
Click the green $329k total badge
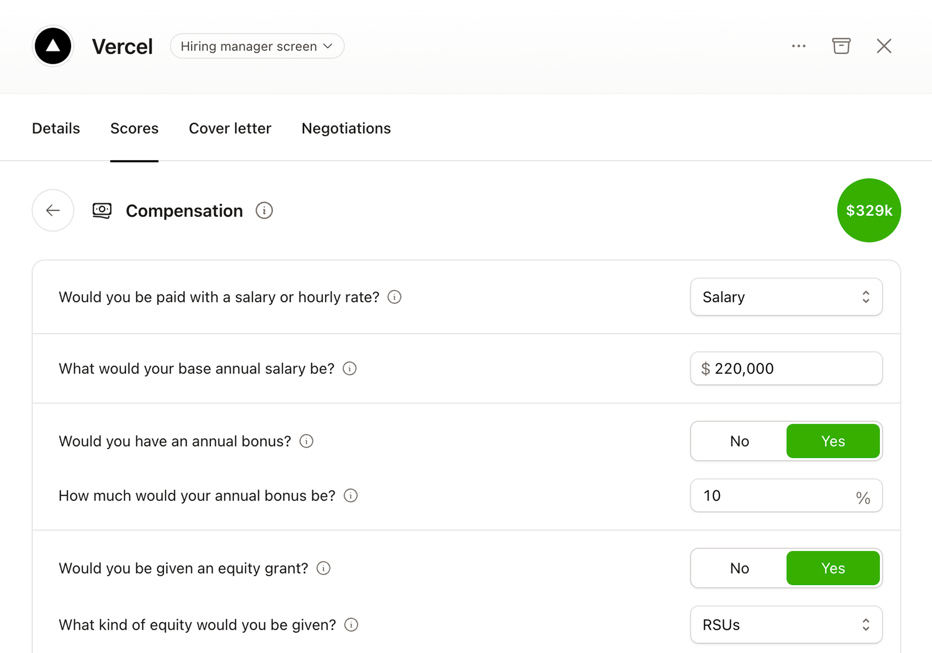click(869, 211)
